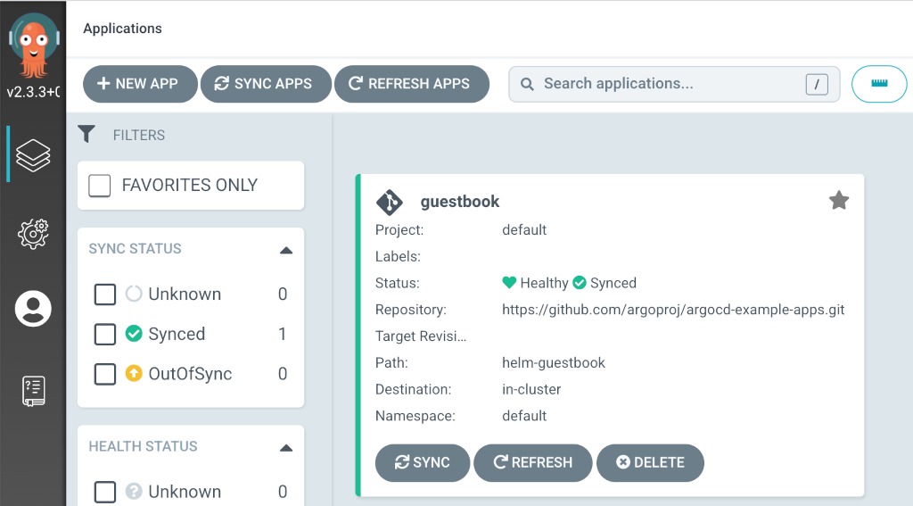
Task: Open User Info avatar icon in sidebar
Action: (33, 309)
